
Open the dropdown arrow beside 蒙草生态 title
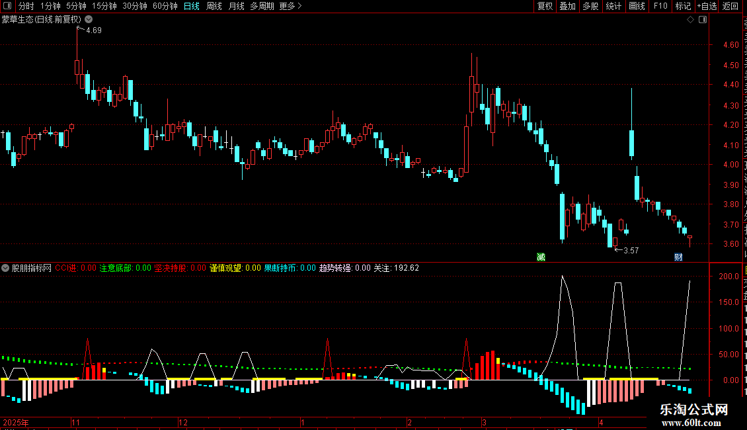tap(89, 20)
